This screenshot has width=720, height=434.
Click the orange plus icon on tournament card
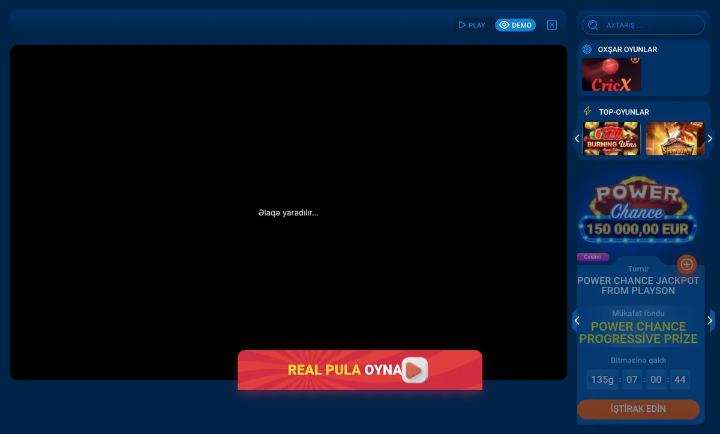686,264
